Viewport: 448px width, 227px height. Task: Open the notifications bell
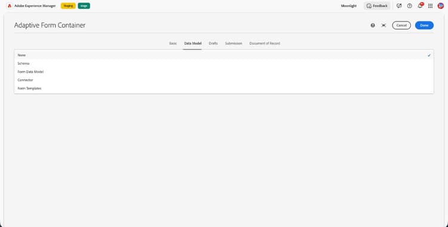coord(420,6)
